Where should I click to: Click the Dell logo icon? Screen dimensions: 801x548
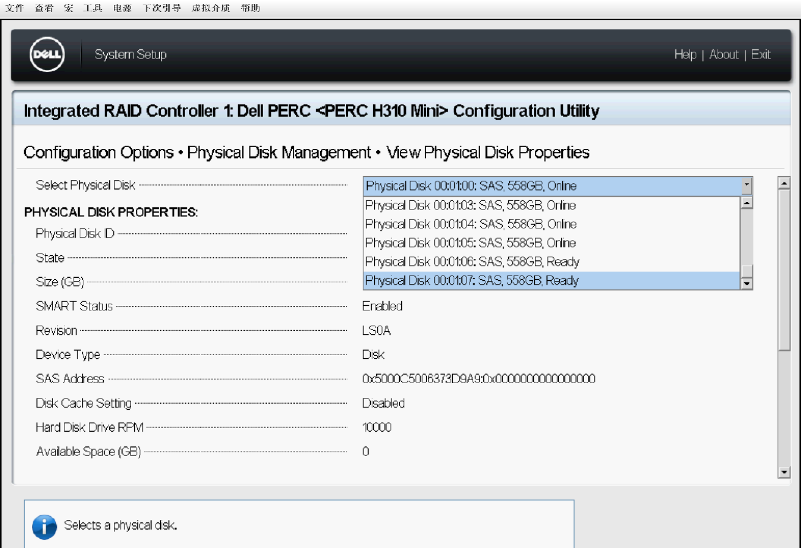[47, 54]
